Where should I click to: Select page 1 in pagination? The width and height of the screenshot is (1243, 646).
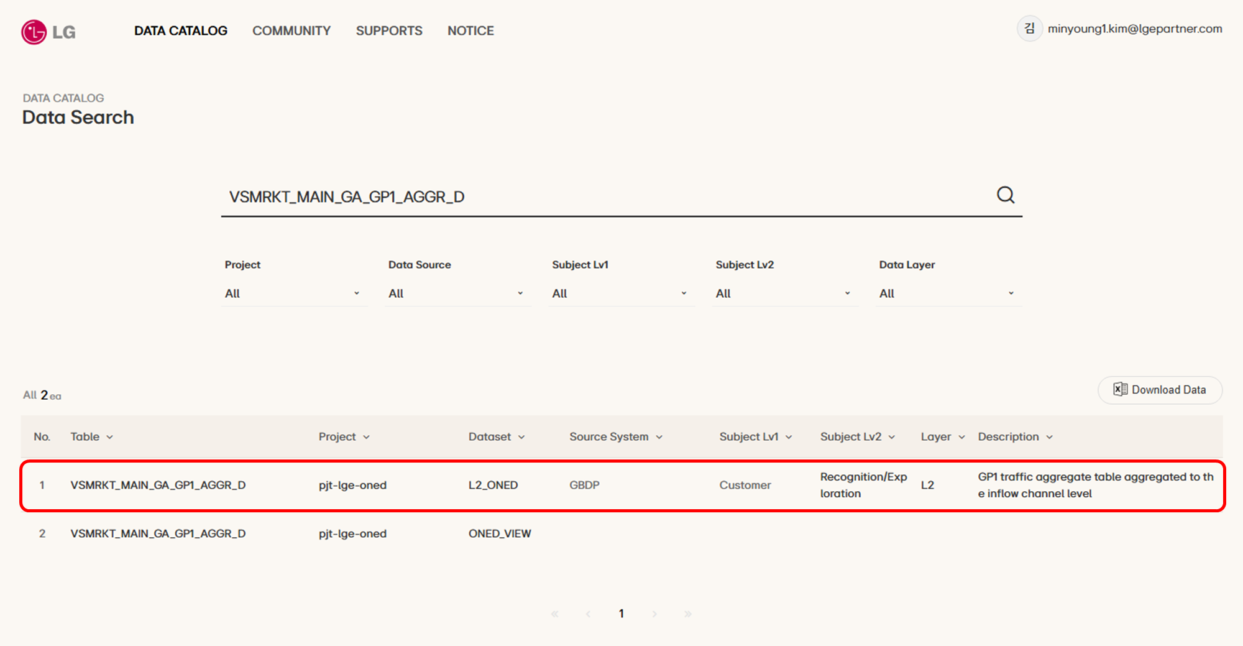(x=621, y=614)
